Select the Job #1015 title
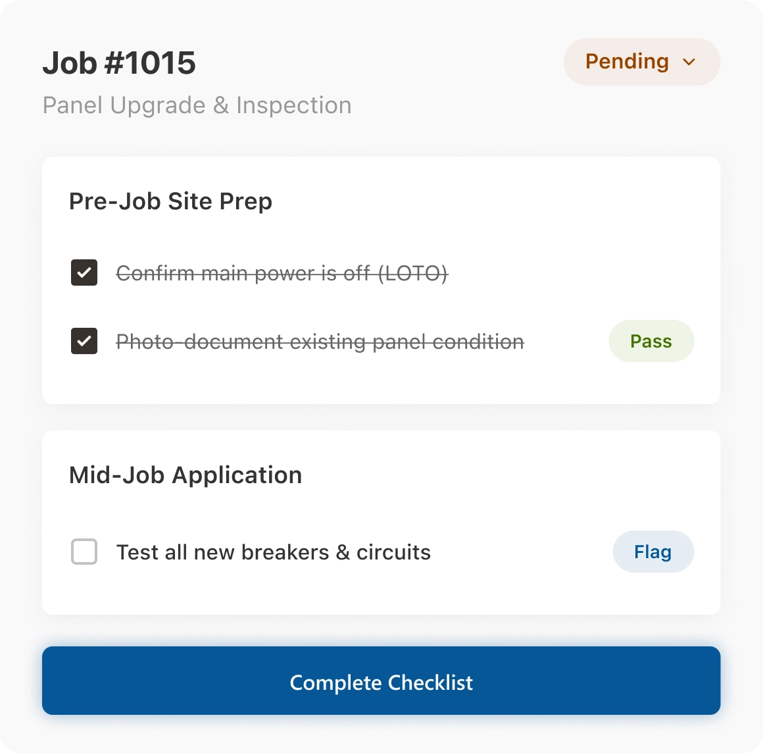Viewport: 763px width, 753px height. point(119,63)
